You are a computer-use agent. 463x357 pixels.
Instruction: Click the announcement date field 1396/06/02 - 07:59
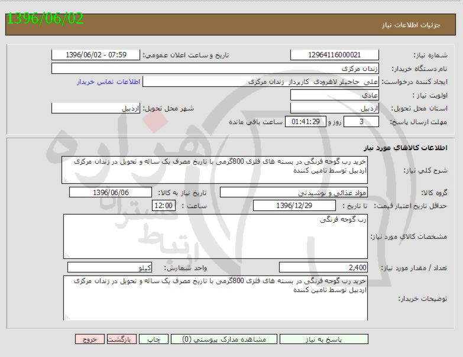click(96, 55)
